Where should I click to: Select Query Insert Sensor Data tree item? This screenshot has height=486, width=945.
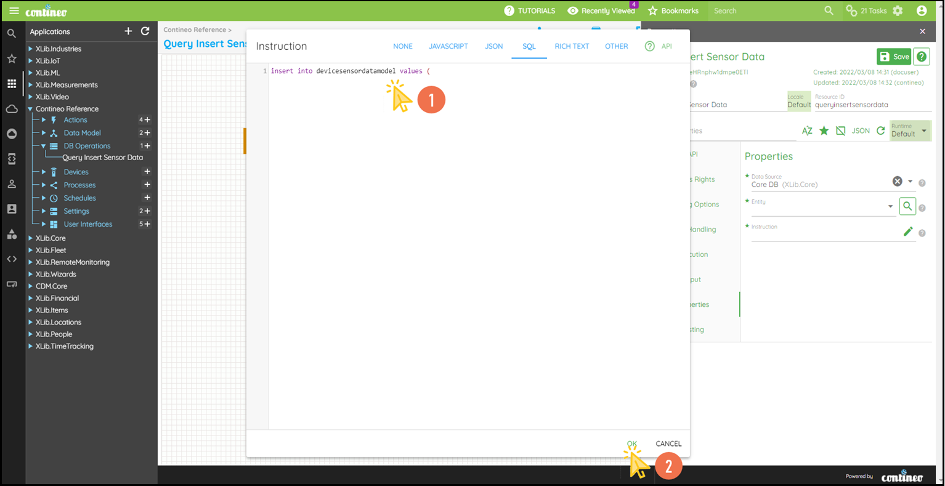point(102,158)
